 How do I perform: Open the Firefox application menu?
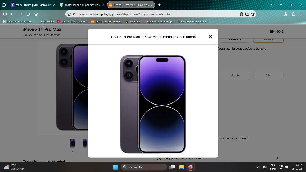[x=301, y=14]
